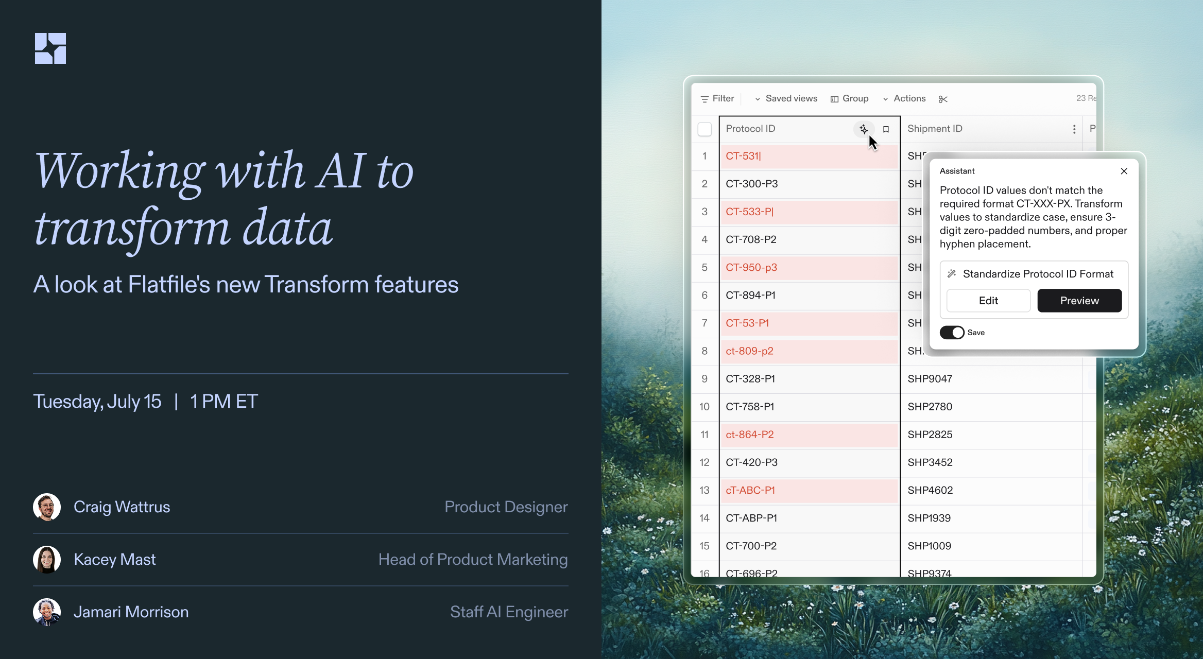Viewport: 1203px width, 659px height.
Task: Close the Assistant popup with the X
Action: tap(1124, 171)
